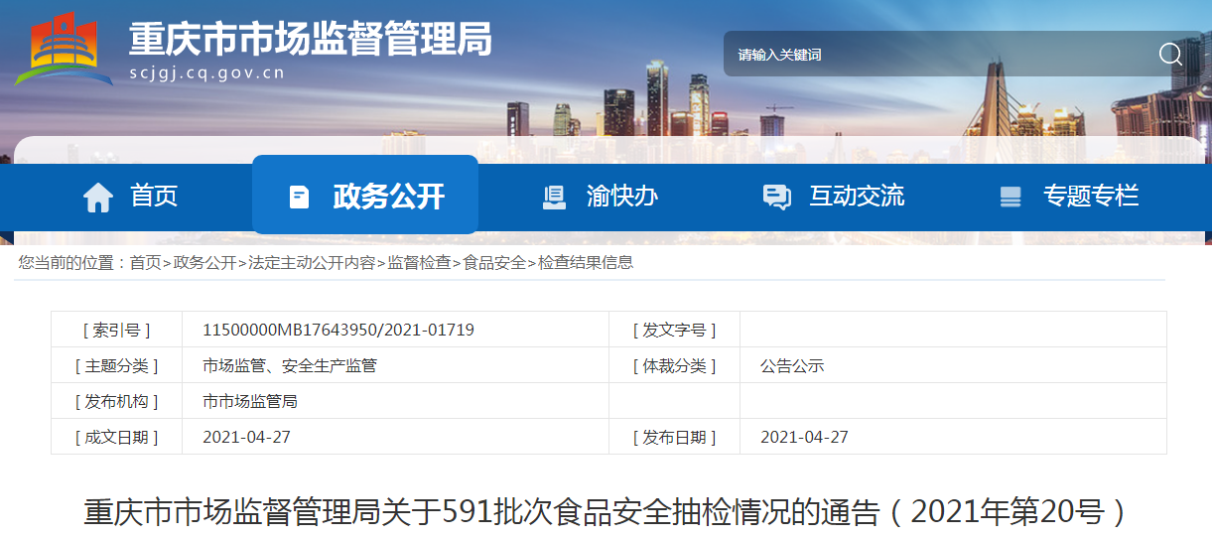Click the 重庆市市场监督管理局 site title in header
1212x539 pixels.
pyautogui.click(x=310, y=40)
